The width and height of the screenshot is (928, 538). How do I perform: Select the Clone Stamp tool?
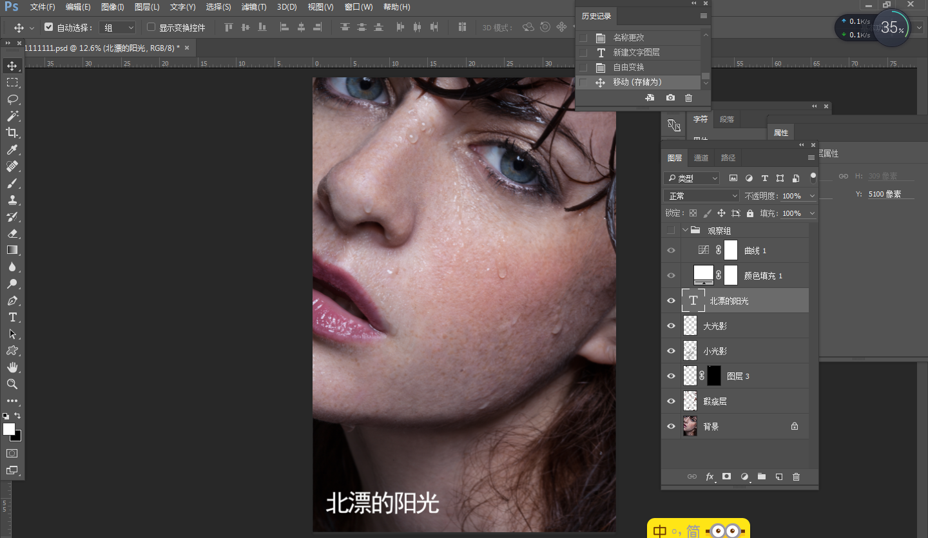pyautogui.click(x=12, y=200)
